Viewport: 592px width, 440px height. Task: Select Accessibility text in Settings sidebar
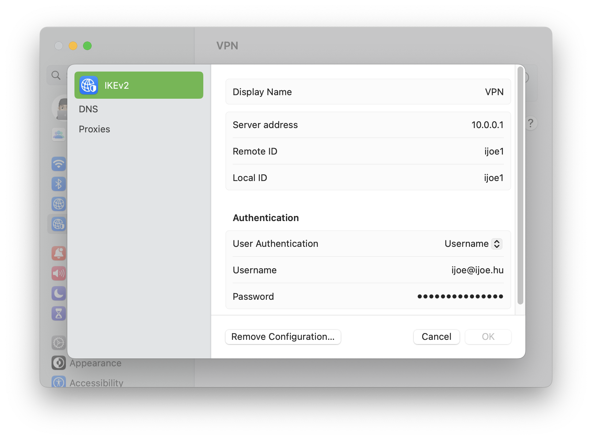pos(97,383)
